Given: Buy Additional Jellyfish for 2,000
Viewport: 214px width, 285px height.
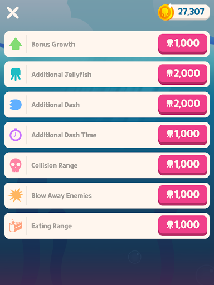Looking at the screenshot, I should click(x=183, y=74).
